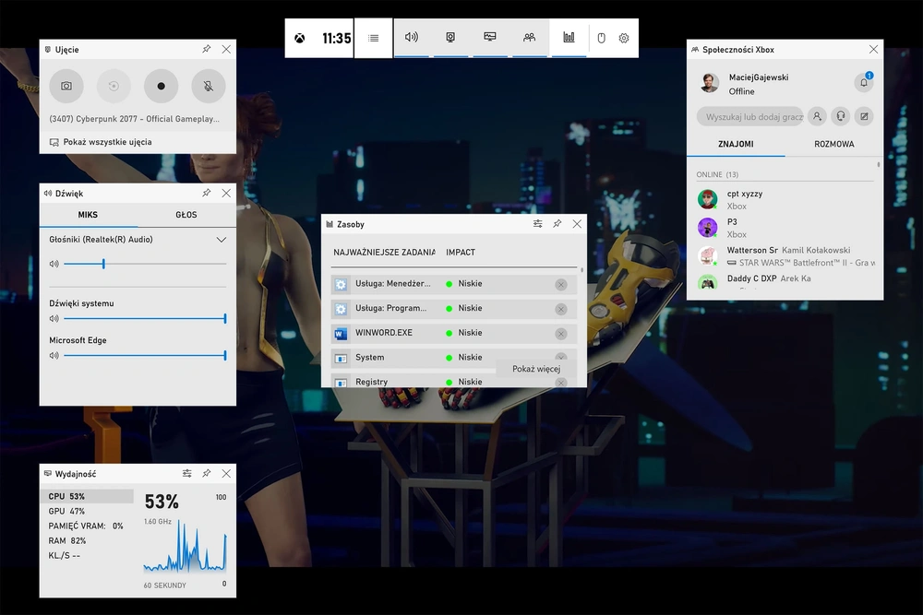Pin the Zasoby widget
Viewport: 923px width, 615px height.
[557, 224]
